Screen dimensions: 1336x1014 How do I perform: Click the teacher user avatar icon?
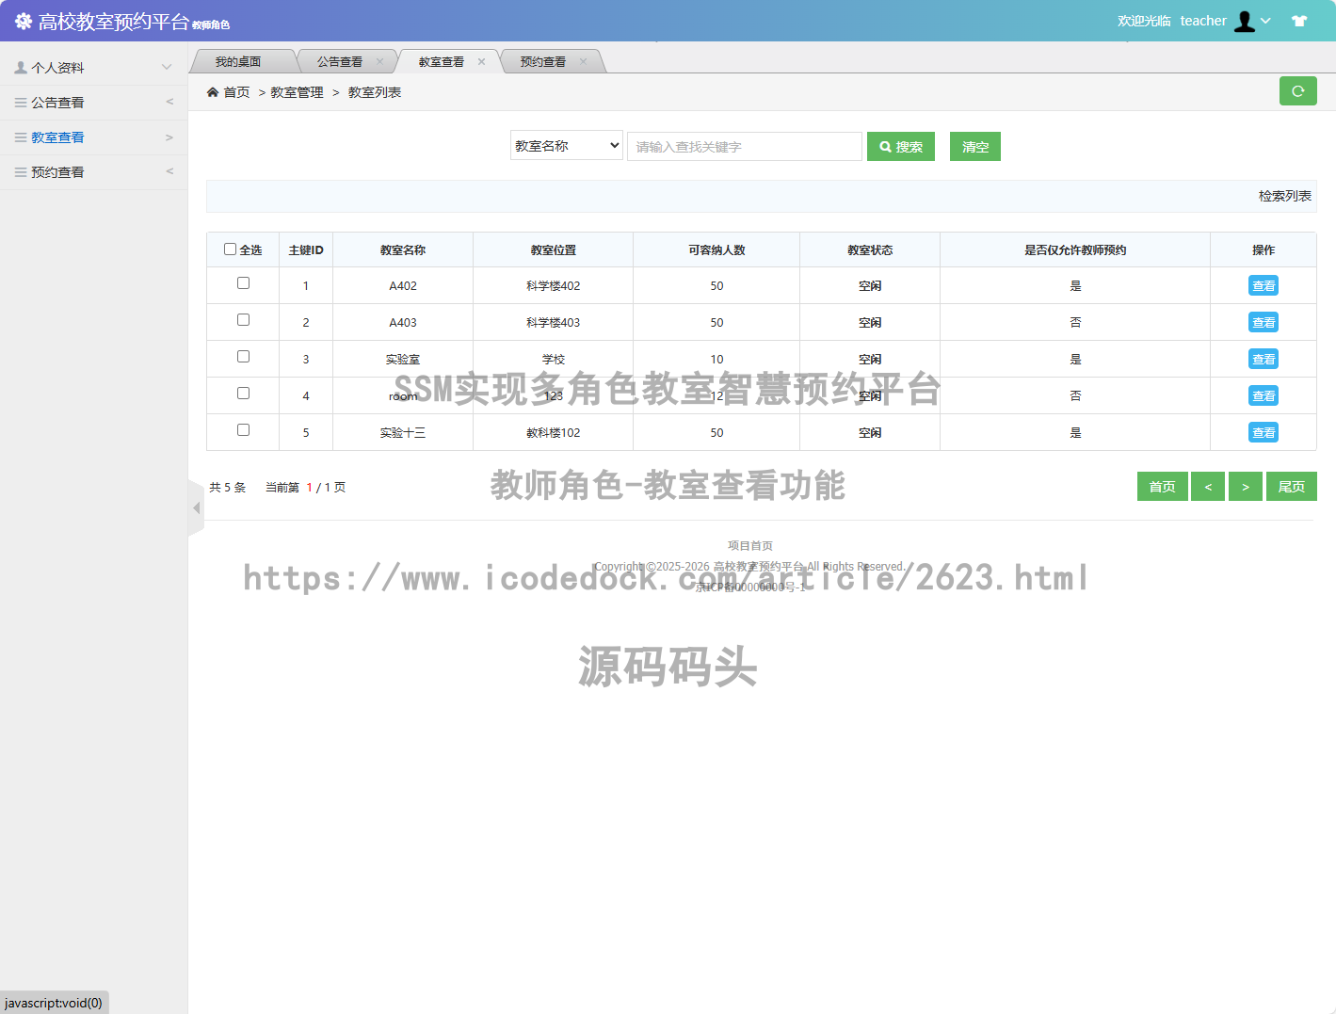[x=1245, y=21]
